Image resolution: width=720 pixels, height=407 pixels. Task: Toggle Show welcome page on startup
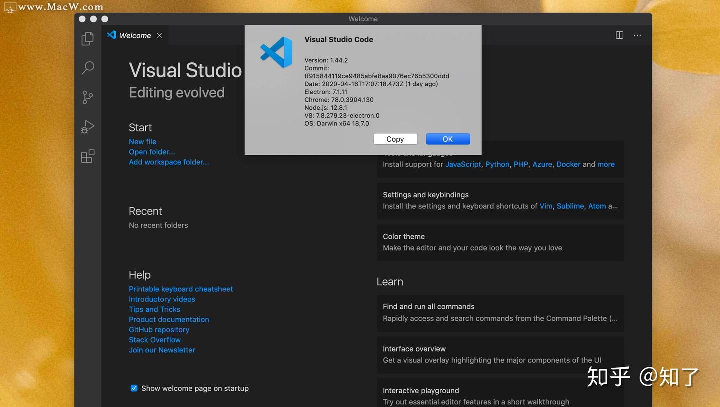point(134,388)
